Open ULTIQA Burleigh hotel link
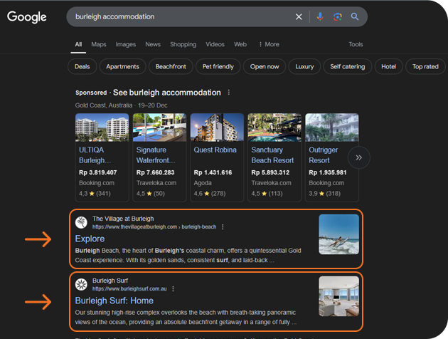448x339 pixels. [x=95, y=155]
